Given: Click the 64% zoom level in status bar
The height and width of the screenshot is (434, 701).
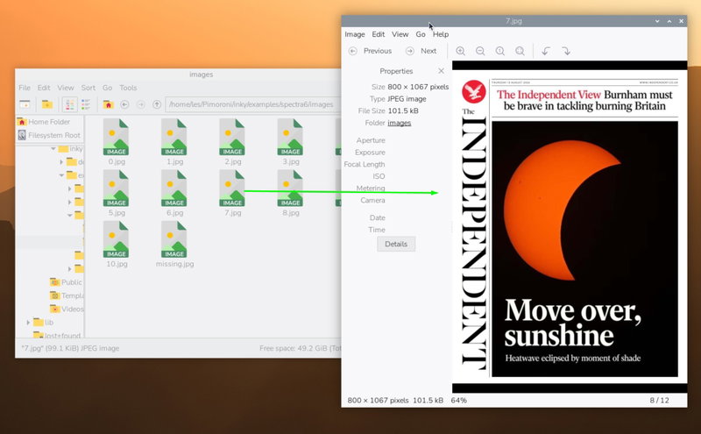Looking at the screenshot, I should point(458,401).
